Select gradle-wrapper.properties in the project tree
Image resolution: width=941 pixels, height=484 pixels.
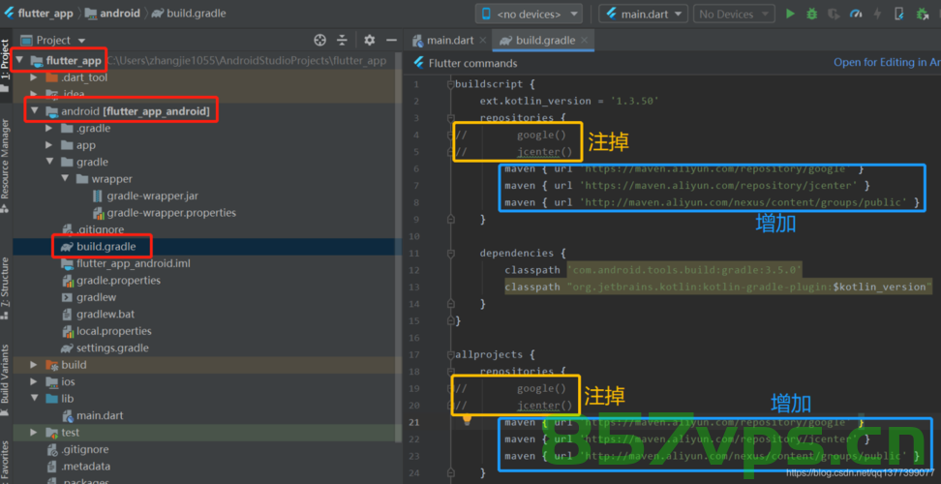(171, 213)
